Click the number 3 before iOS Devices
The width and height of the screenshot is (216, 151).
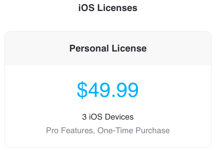point(84,117)
